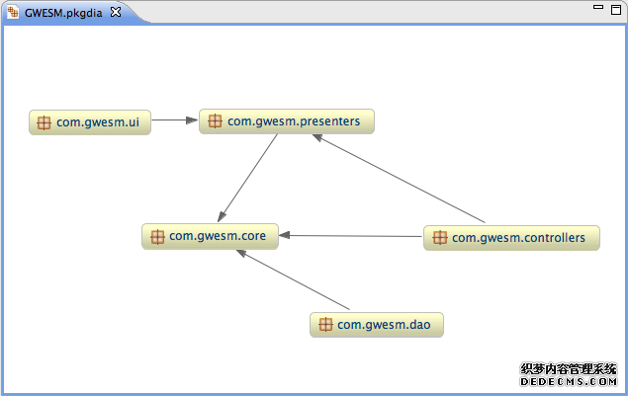Select the arrow from dao to core
The image size is (628, 396).
293,279
